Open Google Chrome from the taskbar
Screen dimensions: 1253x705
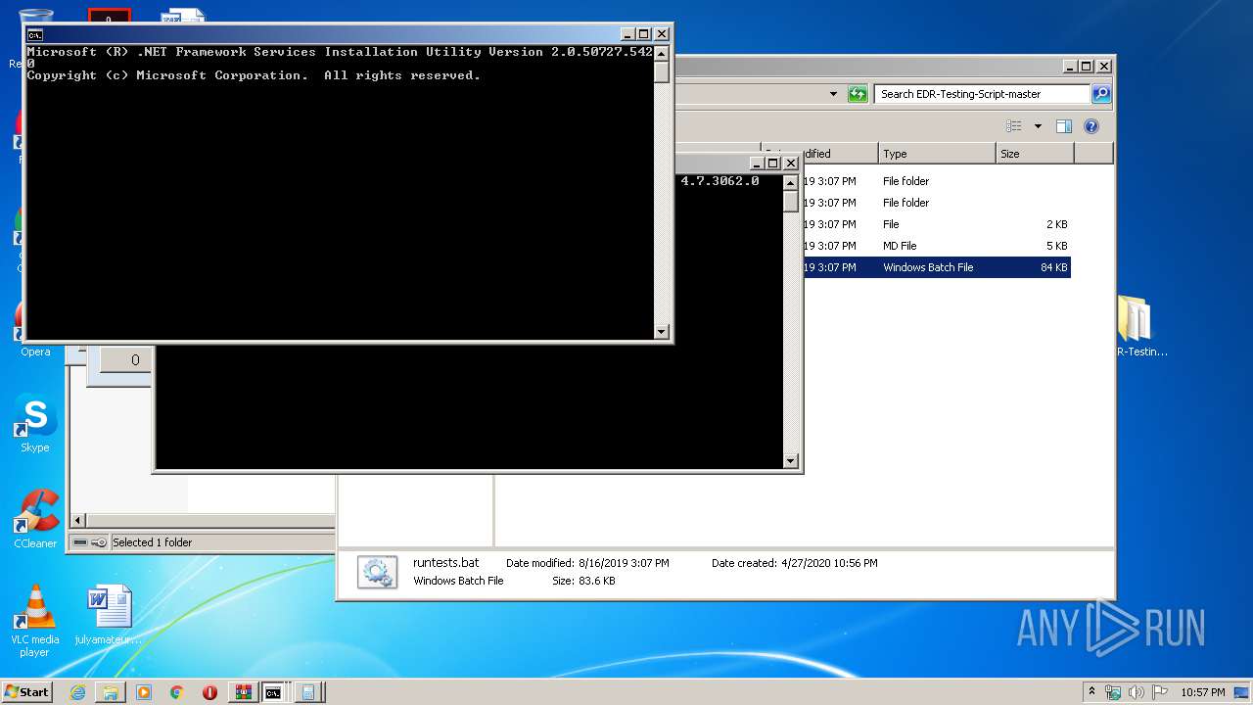[x=177, y=692]
